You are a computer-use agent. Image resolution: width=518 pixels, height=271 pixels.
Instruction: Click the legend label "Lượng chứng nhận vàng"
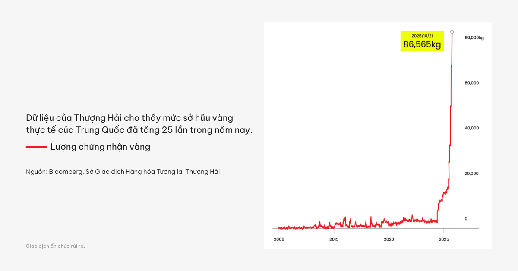(x=100, y=147)
